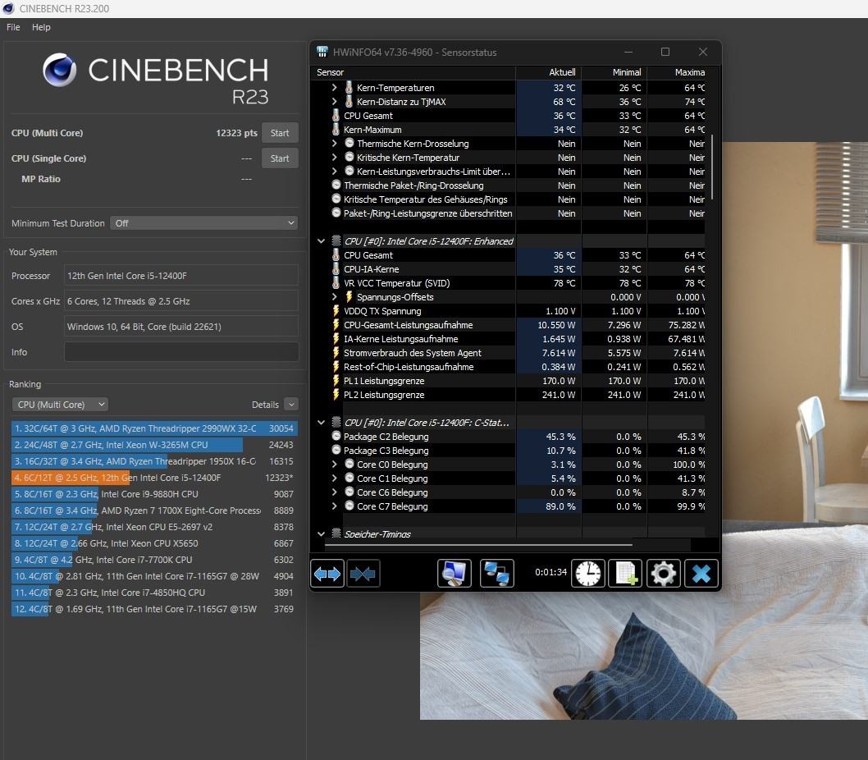Expand the Core C7 Belegung row

(x=335, y=506)
